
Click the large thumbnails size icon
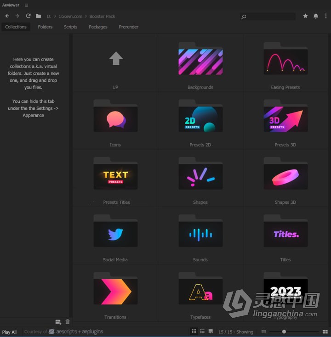(x=325, y=332)
